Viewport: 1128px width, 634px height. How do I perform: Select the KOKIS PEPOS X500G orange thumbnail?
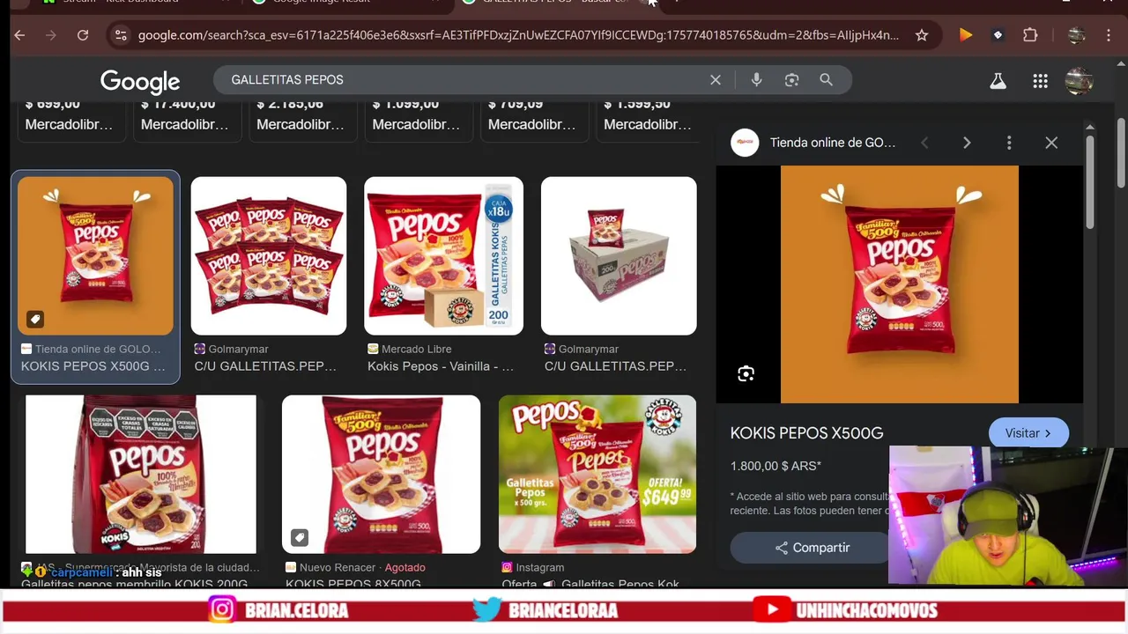tap(95, 255)
